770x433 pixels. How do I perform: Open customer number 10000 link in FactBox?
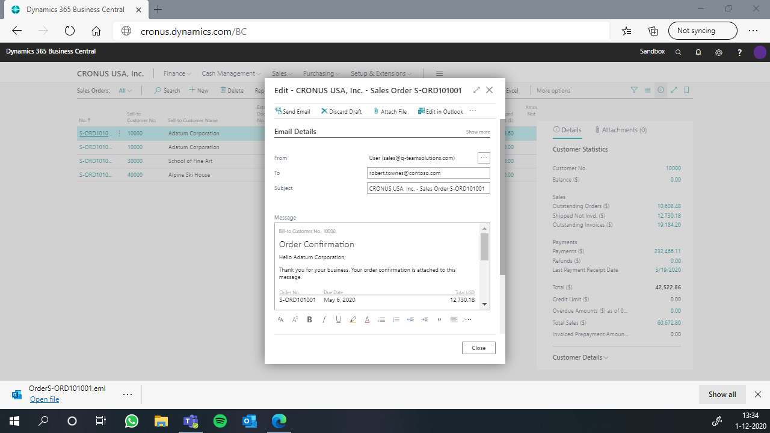[673, 168]
